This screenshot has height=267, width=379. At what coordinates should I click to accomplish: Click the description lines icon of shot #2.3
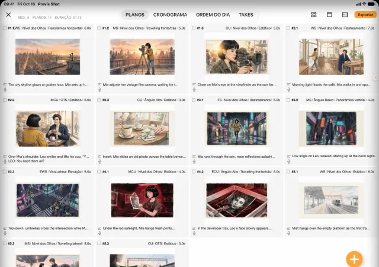(99, 157)
